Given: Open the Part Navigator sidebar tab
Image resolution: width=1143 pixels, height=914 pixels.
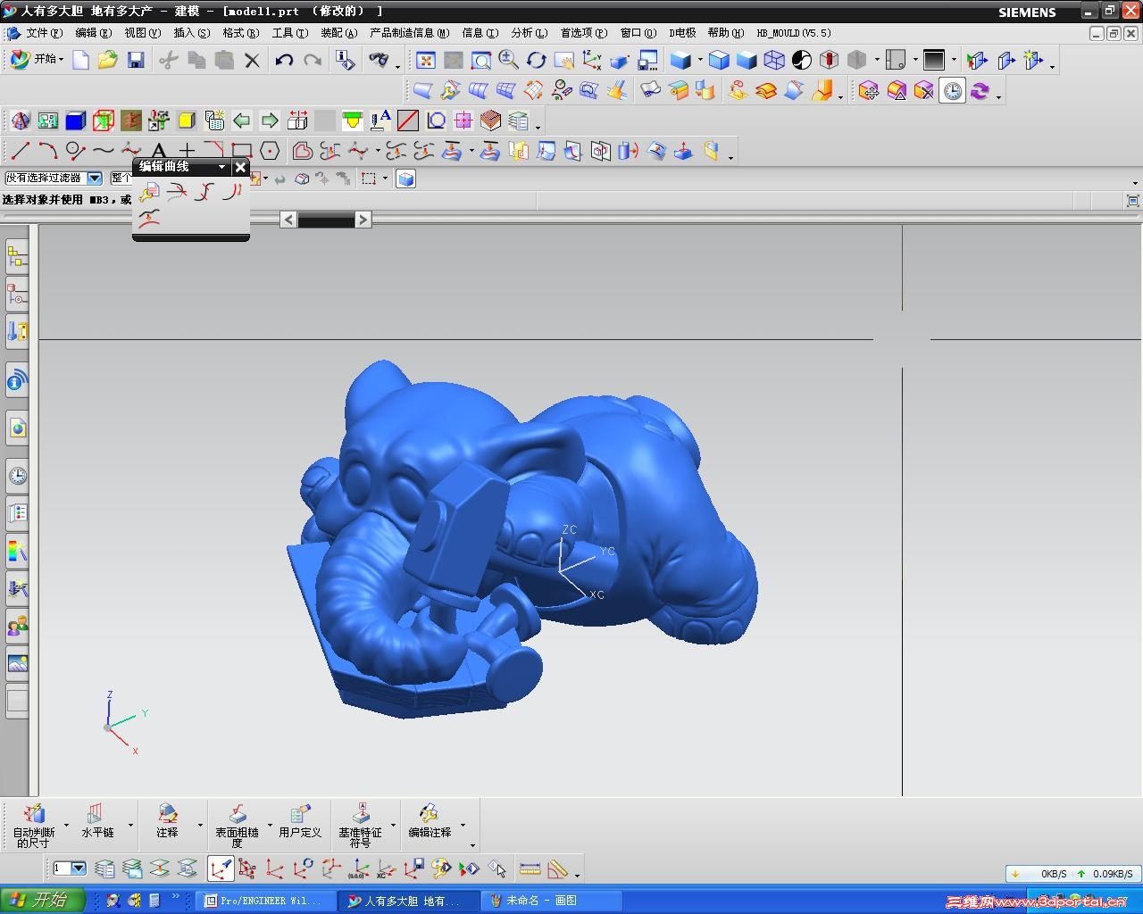Looking at the screenshot, I should [17, 294].
